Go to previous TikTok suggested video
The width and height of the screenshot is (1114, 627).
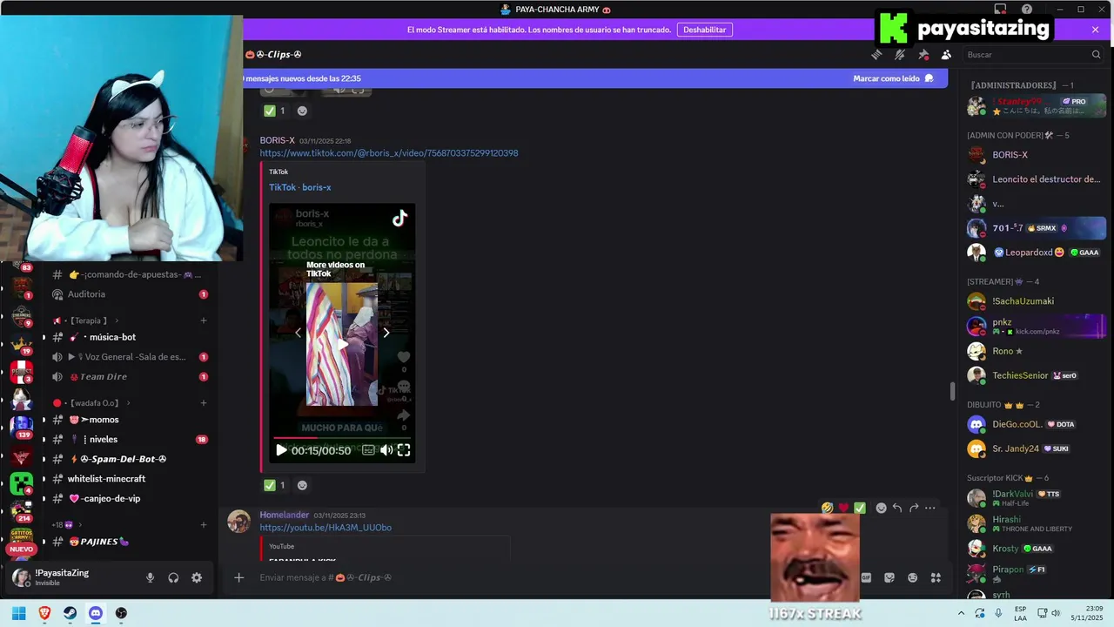[x=298, y=333]
